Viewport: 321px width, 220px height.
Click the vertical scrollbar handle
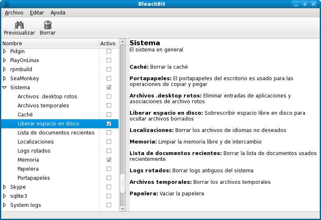(x=122, y=183)
